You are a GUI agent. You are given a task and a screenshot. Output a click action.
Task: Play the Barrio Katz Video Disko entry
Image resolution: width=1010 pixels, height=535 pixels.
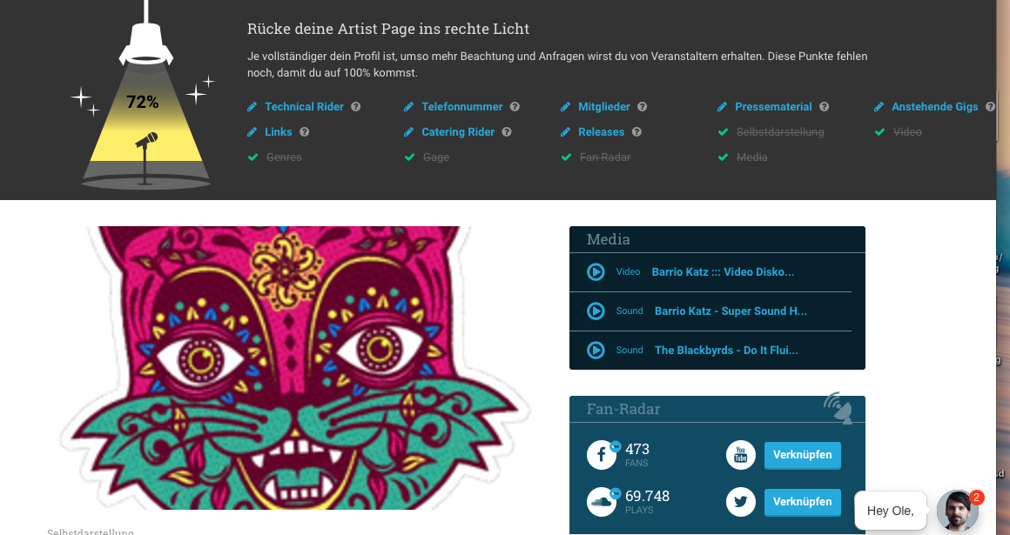pos(596,272)
